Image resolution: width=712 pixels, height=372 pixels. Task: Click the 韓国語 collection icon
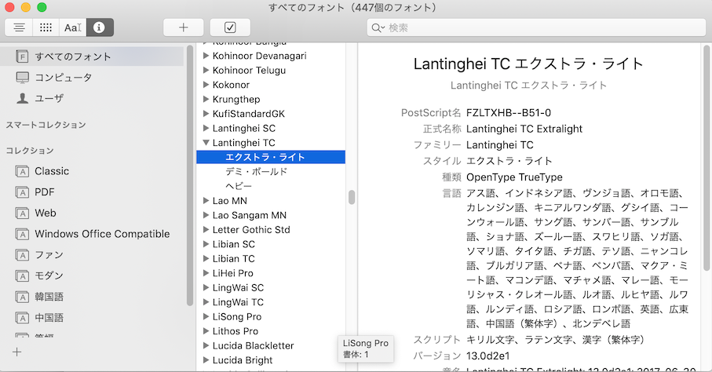click(x=22, y=297)
